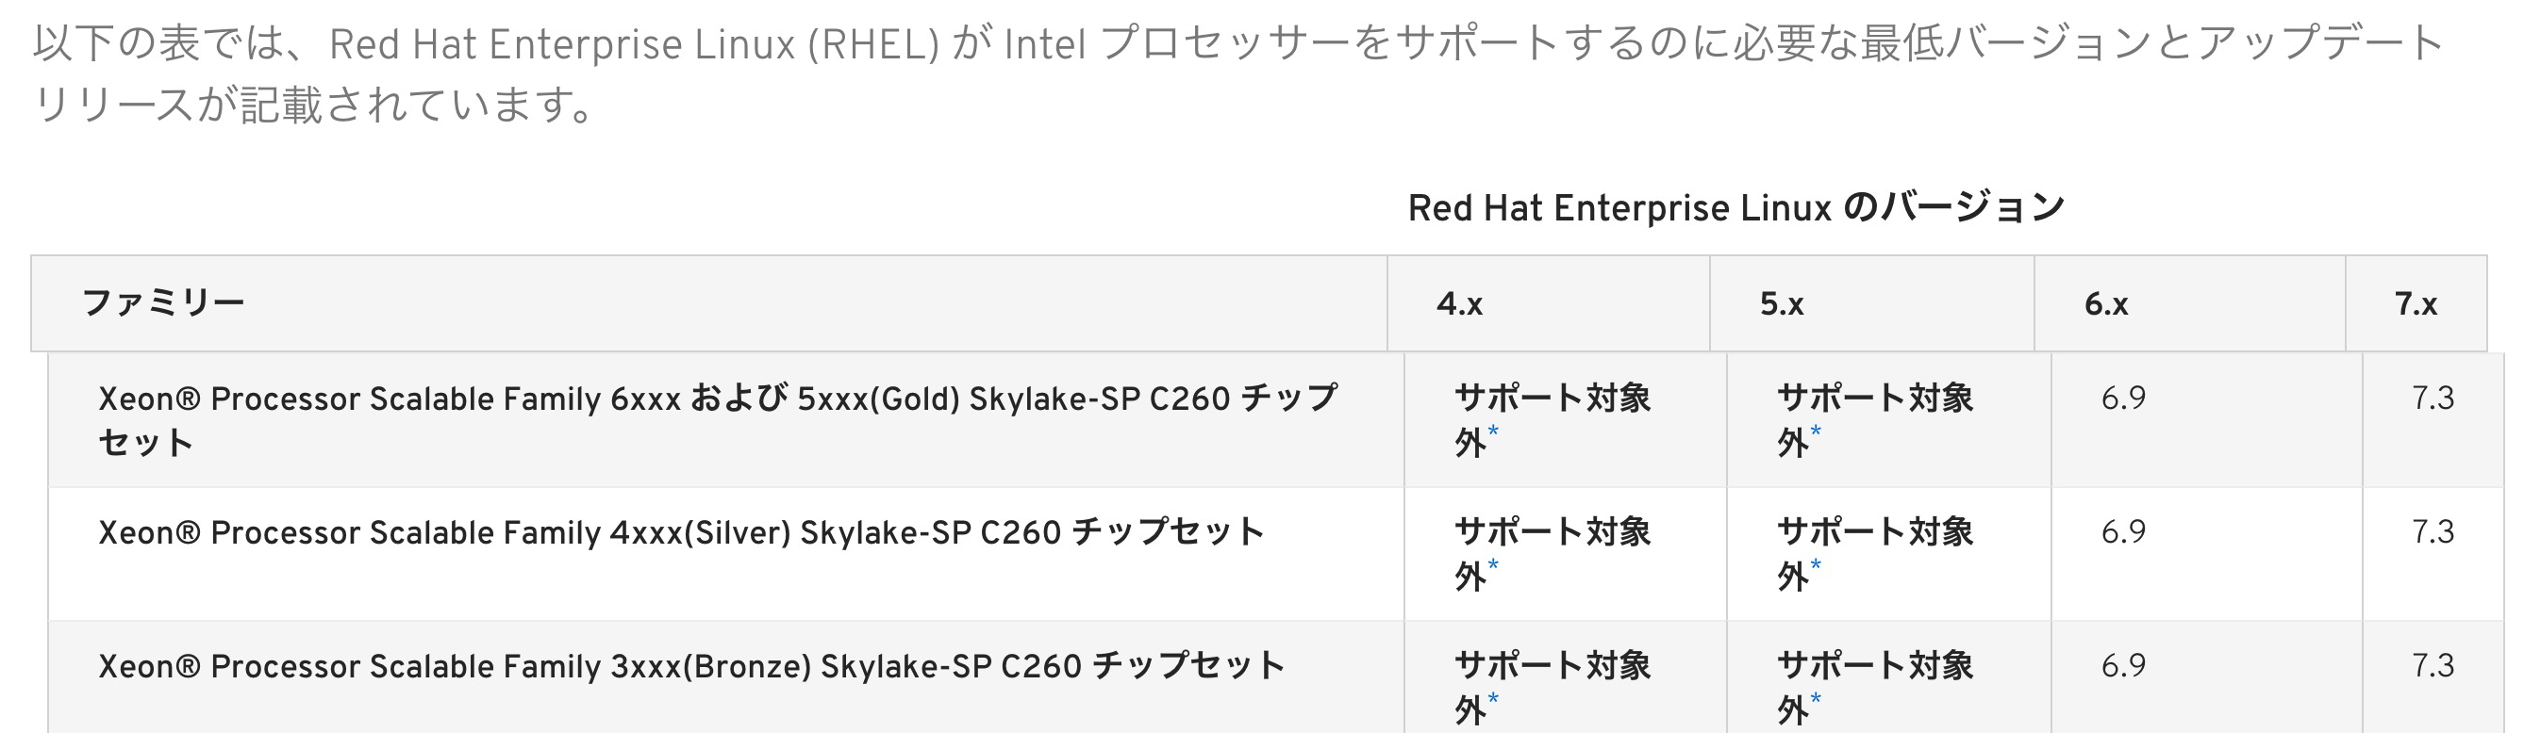Click the ファミリー column header
Screen dimensions: 2524x733
click(162, 303)
